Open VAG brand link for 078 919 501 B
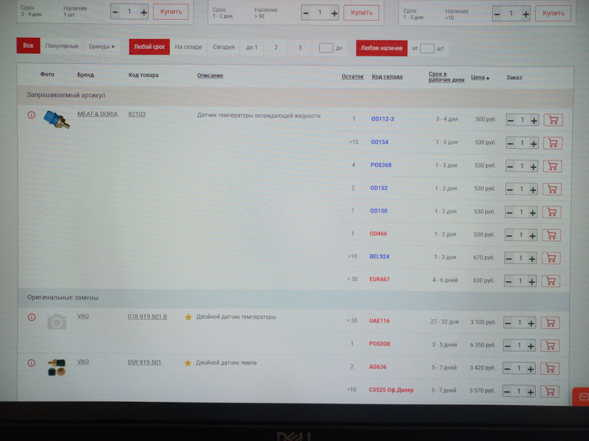 point(83,316)
